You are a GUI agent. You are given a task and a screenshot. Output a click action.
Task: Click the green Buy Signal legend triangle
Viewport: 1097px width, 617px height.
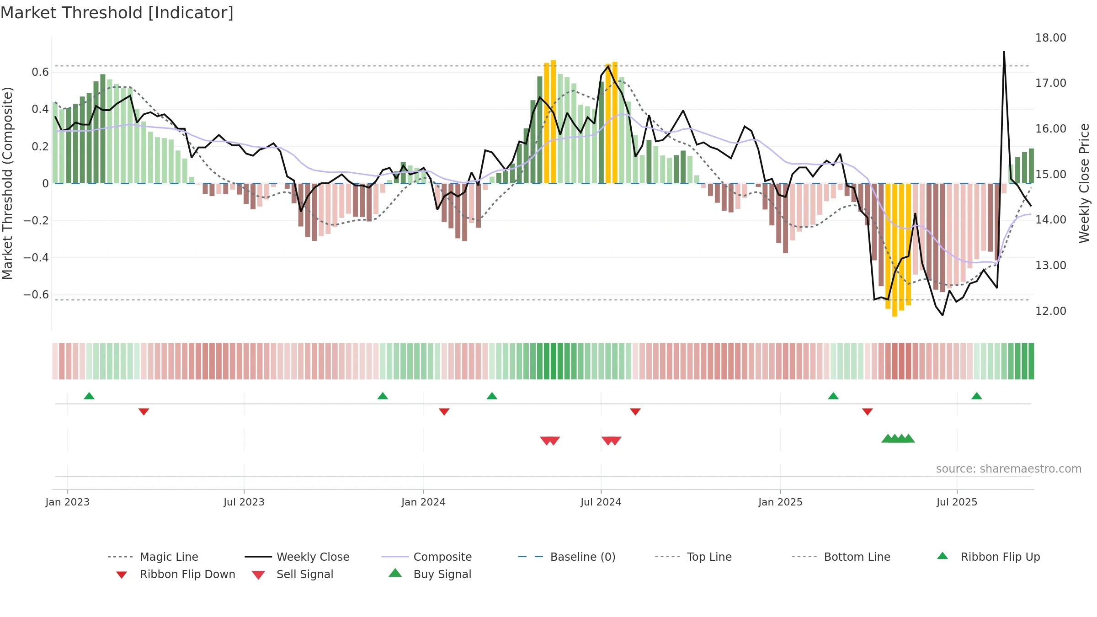click(395, 573)
